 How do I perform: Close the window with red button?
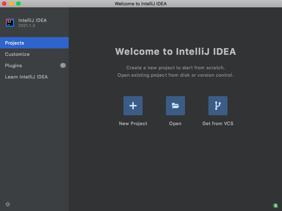pyautogui.click(x=4, y=4)
